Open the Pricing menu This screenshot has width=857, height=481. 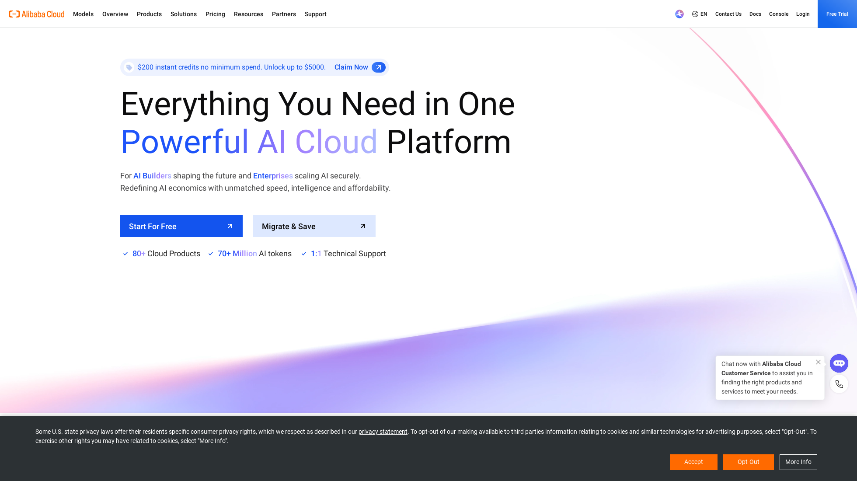coord(215,14)
